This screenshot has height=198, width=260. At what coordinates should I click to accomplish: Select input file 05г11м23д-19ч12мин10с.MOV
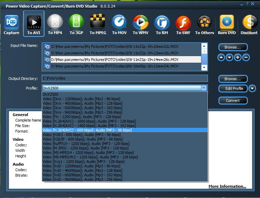click(x=122, y=53)
